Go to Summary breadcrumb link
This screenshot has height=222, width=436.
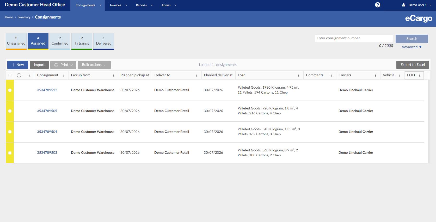tap(24, 17)
